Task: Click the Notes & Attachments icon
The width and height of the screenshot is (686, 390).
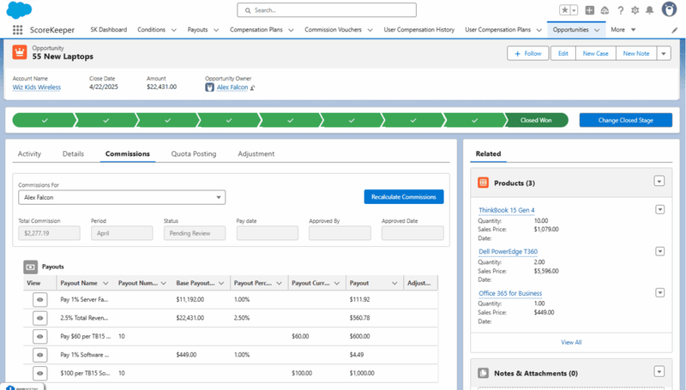Action: tap(483, 373)
